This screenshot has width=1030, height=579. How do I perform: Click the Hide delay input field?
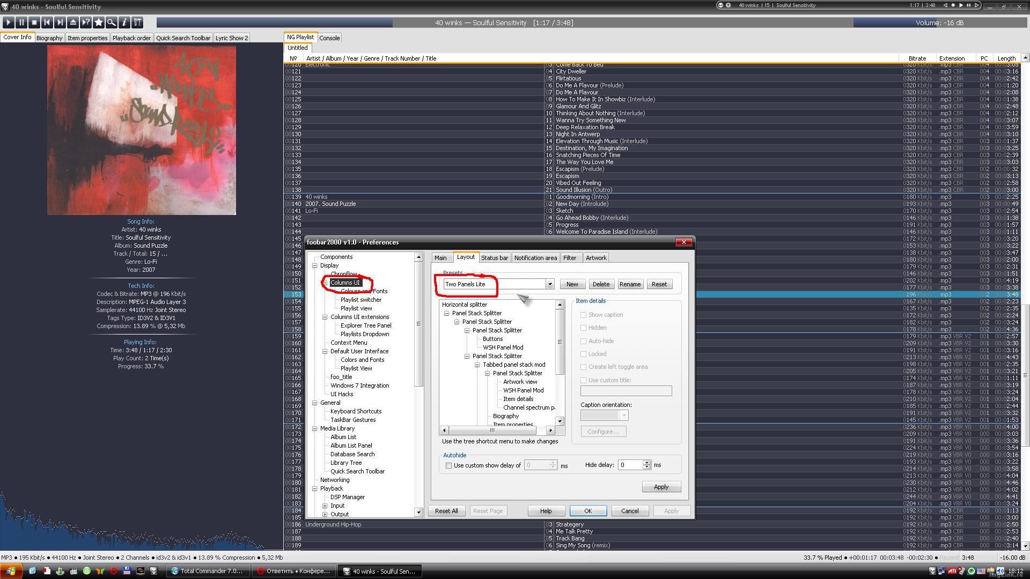click(x=630, y=465)
